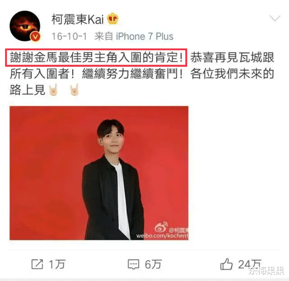Tap the gold crown membership badge

point(112,19)
